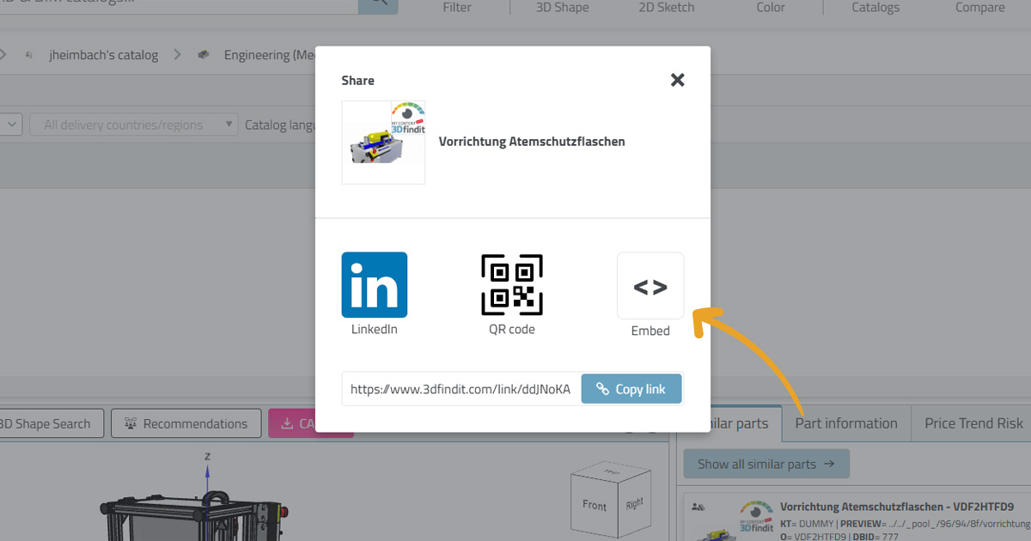The image size is (1031, 541).
Task: Switch to the Part information tab
Action: [x=845, y=423]
